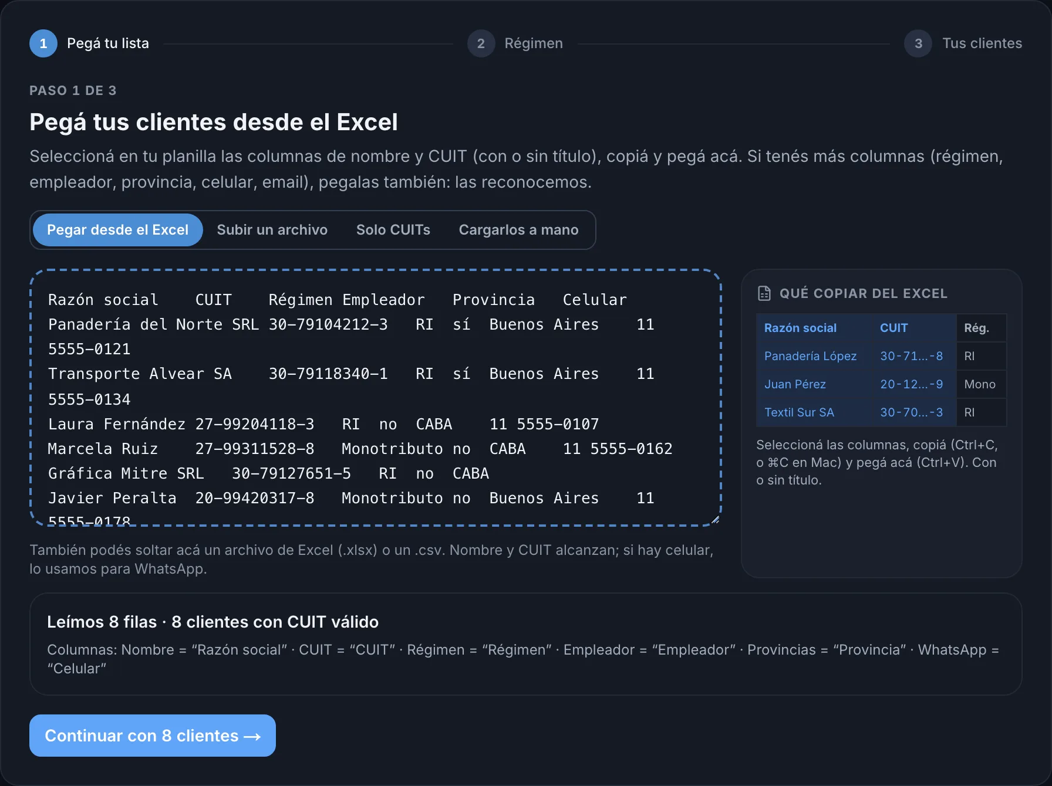Open the 'Solo CUITs' tab
This screenshot has width=1052, height=786.
(393, 230)
